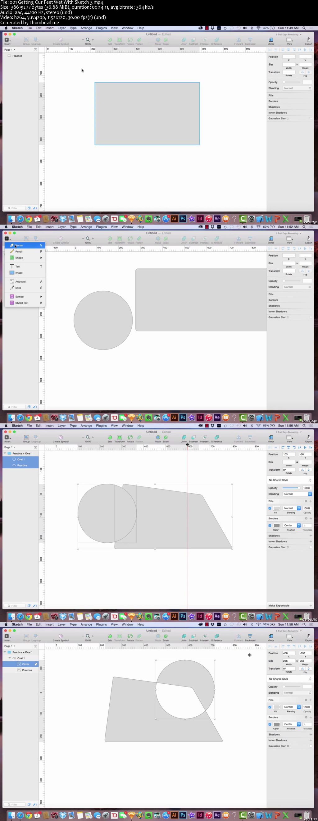This screenshot has width=318, height=821.
Task: Choose Pencil from the Insert menu
Action: 25,252
